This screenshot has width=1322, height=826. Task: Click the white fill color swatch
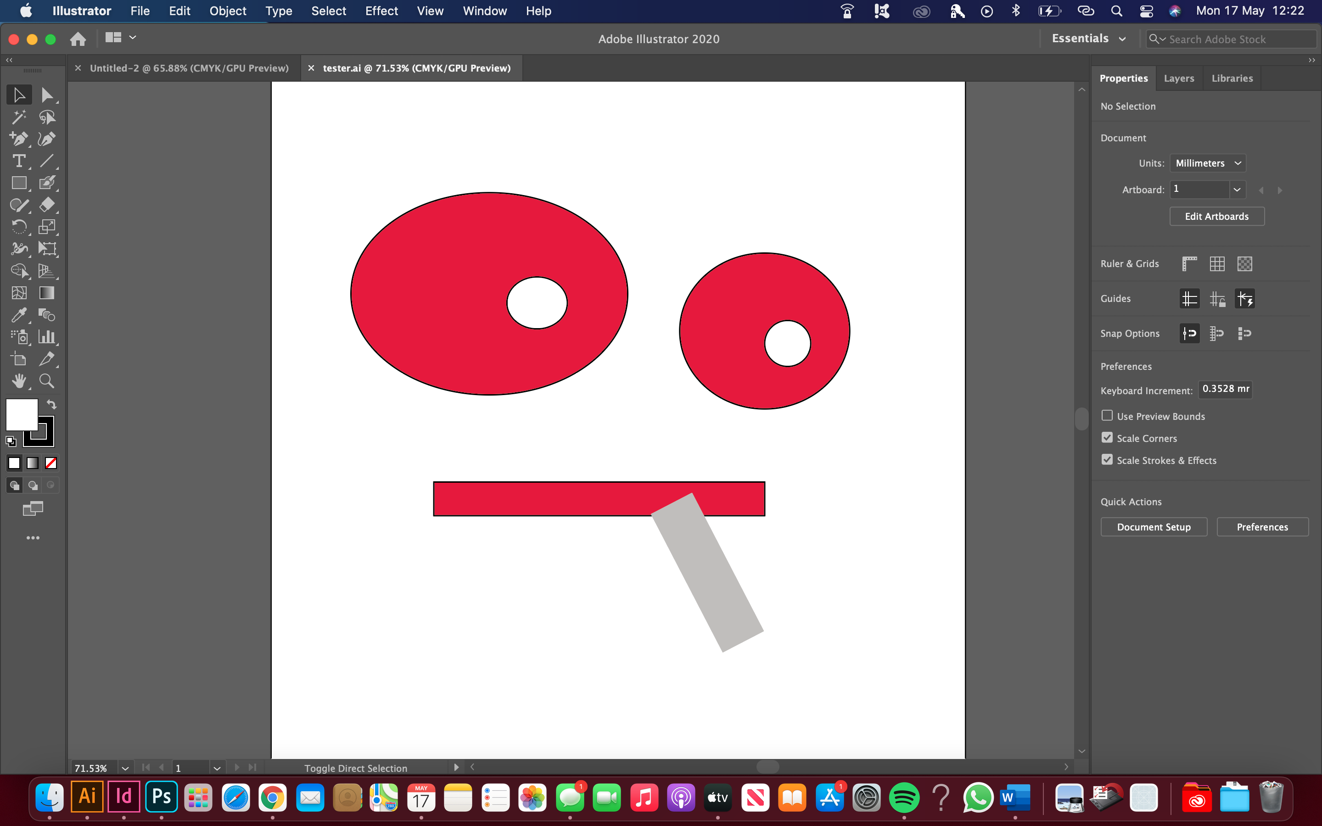point(22,413)
